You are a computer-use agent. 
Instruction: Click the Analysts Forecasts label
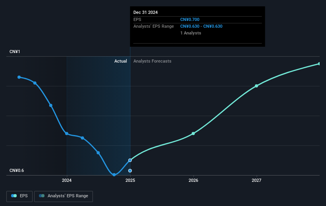pos(152,61)
